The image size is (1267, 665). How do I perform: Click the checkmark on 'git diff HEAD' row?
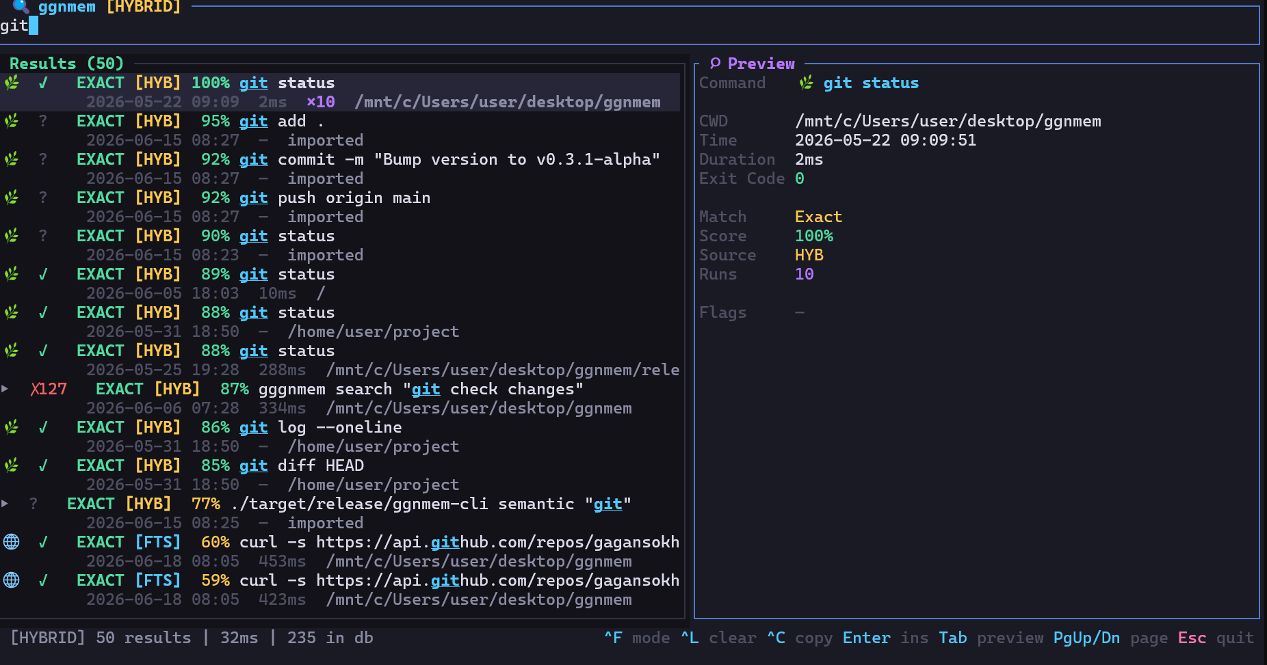click(43, 465)
